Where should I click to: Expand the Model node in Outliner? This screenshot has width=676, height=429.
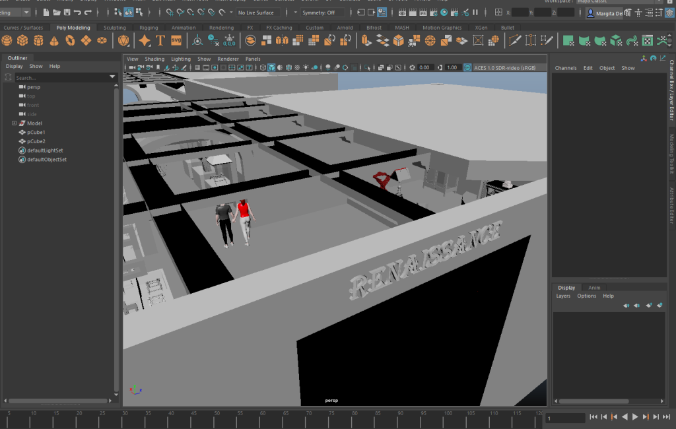click(x=15, y=123)
